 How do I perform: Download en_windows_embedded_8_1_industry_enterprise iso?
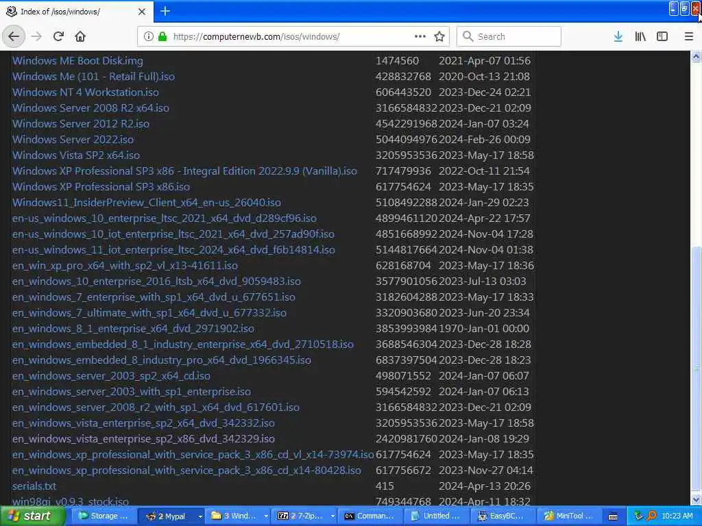(182, 344)
